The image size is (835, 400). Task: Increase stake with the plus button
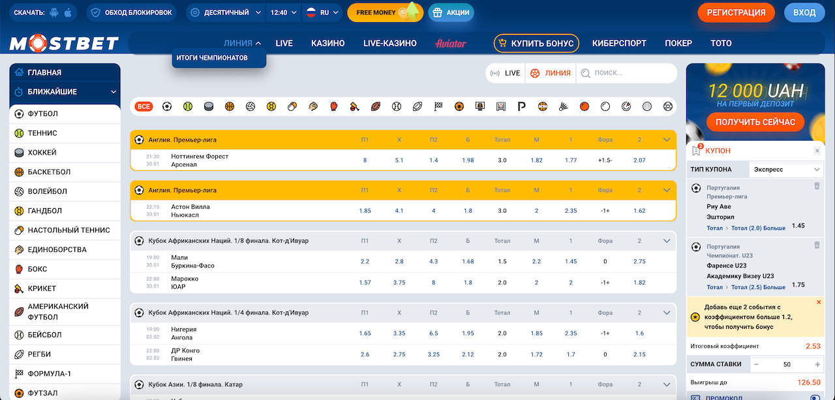point(817,364)
